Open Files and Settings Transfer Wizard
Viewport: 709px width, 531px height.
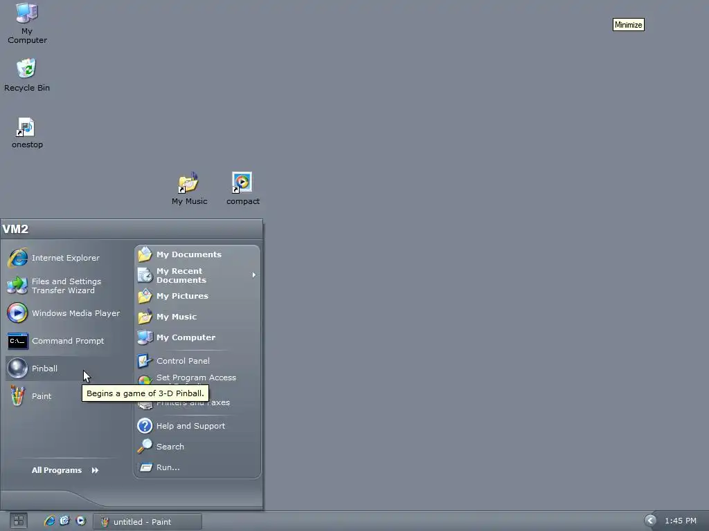pyautogui.click(x=65, y=286)
